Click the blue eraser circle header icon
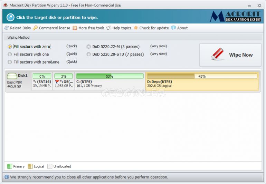The height and width of the screenshot is (184, 266). click(10, 17)
